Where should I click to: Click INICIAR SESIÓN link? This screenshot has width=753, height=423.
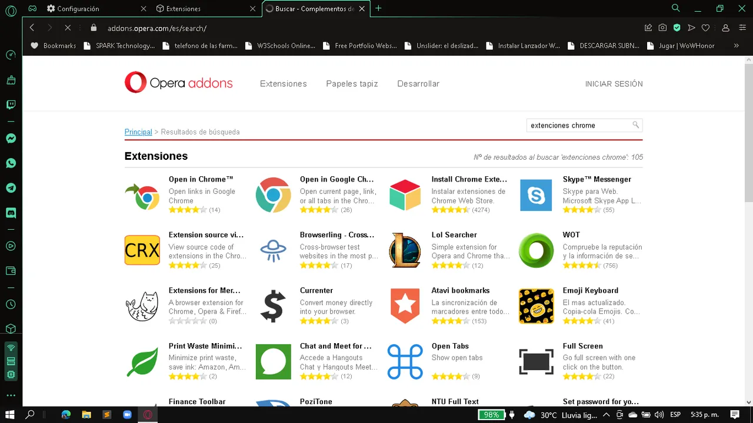[x=614, y=84]
